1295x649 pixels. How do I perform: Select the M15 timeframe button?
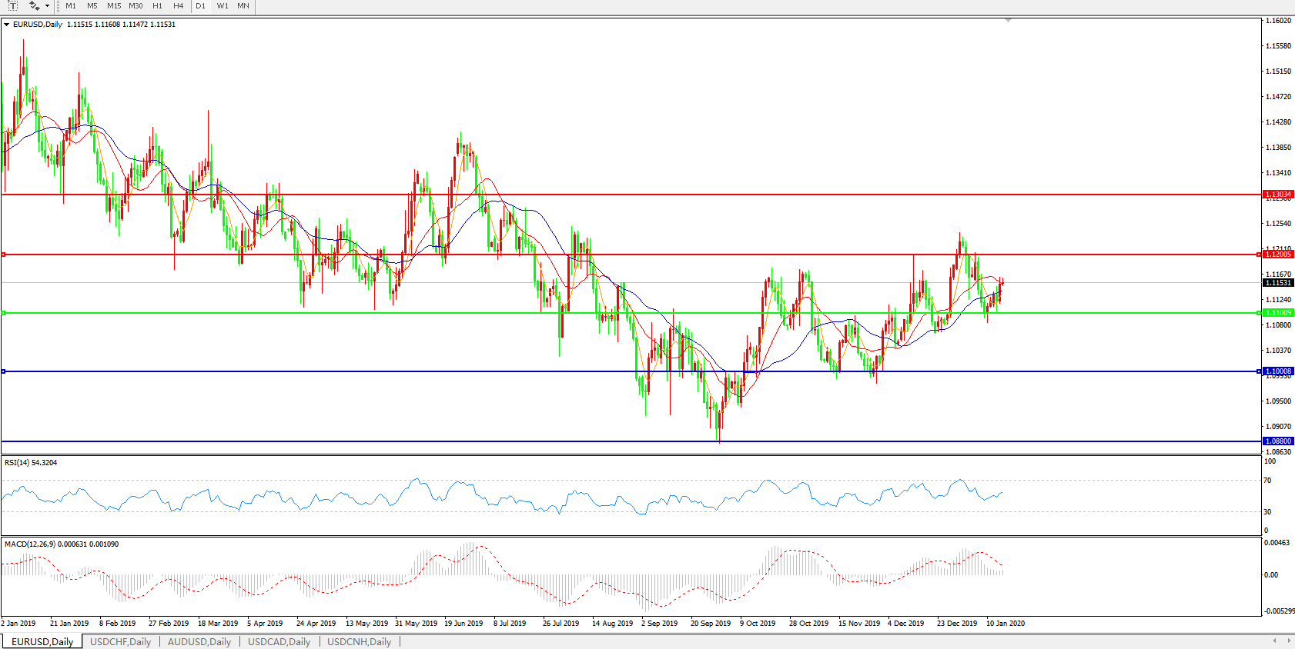click(114, 6)
